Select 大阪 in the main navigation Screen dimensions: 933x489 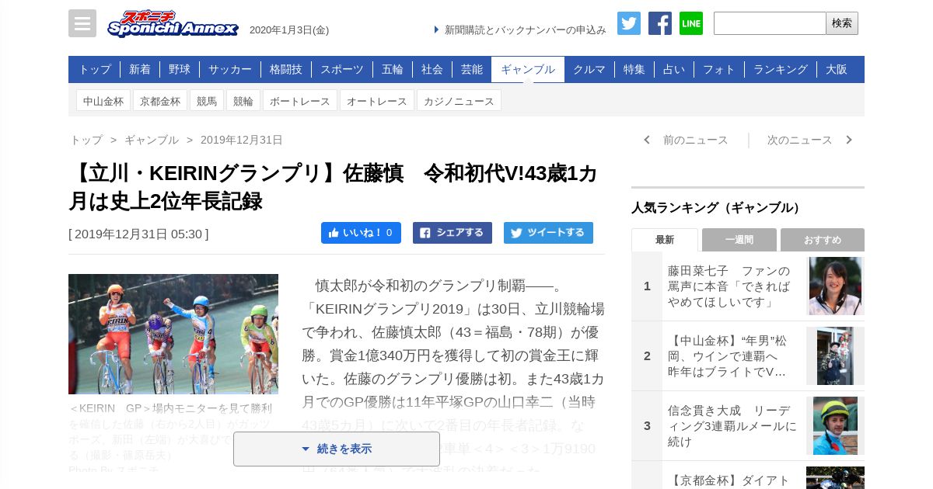click(837, 69)
